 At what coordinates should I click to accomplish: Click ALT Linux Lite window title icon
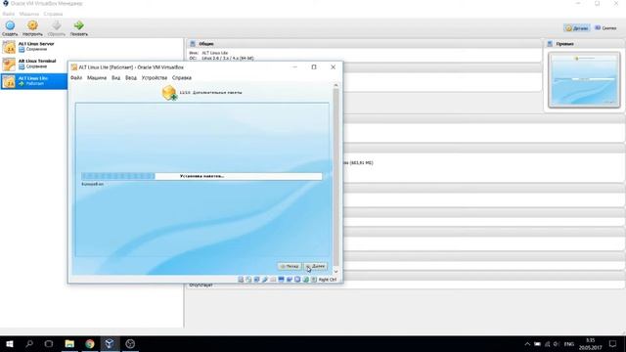pos(74,67)
